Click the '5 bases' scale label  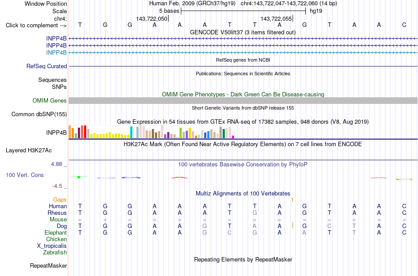tap(169, 11)
